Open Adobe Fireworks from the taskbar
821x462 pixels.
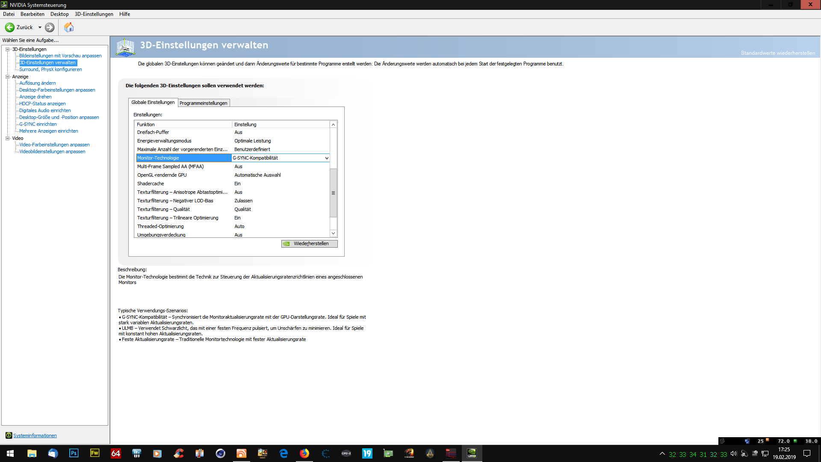pos(95,453)
